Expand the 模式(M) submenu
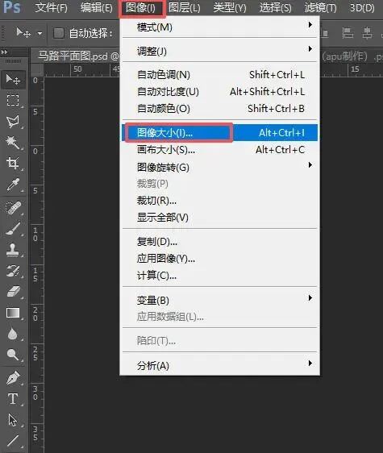The height and width of the screenshot is (453, 383). pos(219,27)
